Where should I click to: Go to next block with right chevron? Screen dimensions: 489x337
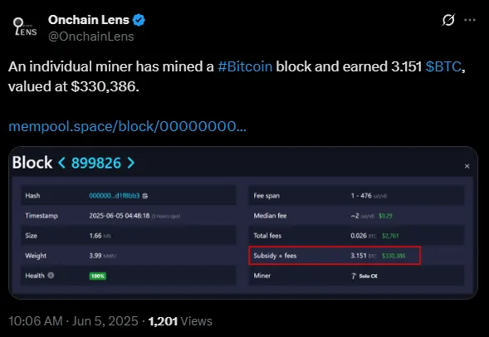[x=131, y=163]
